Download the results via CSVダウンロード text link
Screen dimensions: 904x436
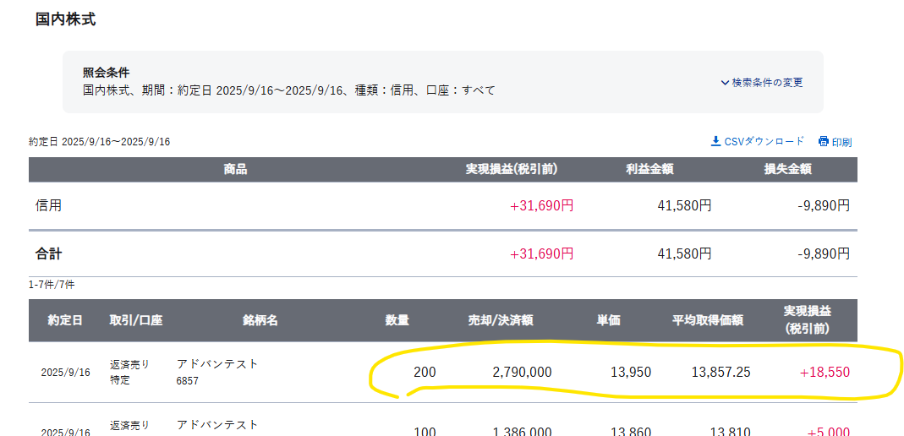[764, 141]
